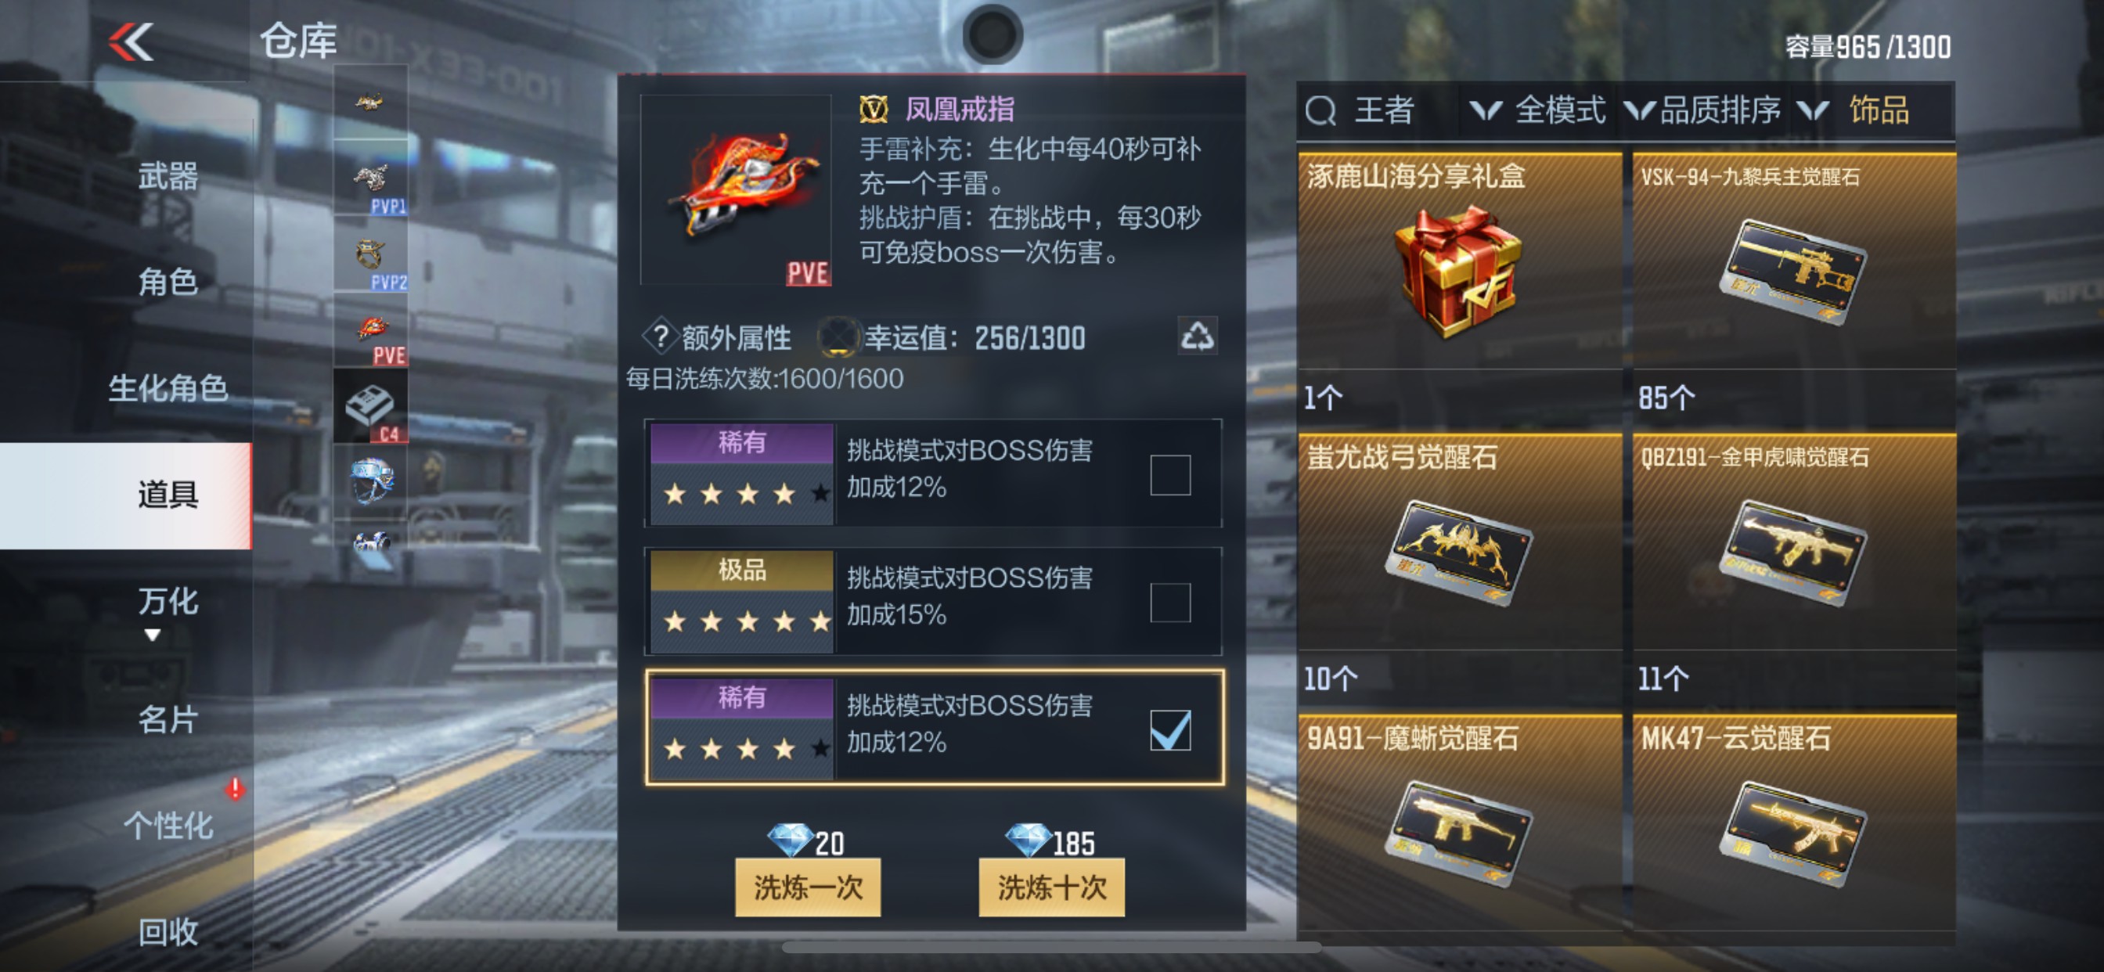Select the C4 item slot icon
This screenshot has width=2104, height=972.
pos(370,407)
